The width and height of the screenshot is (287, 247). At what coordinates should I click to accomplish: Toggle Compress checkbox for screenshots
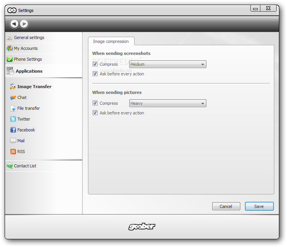point(95,64)
